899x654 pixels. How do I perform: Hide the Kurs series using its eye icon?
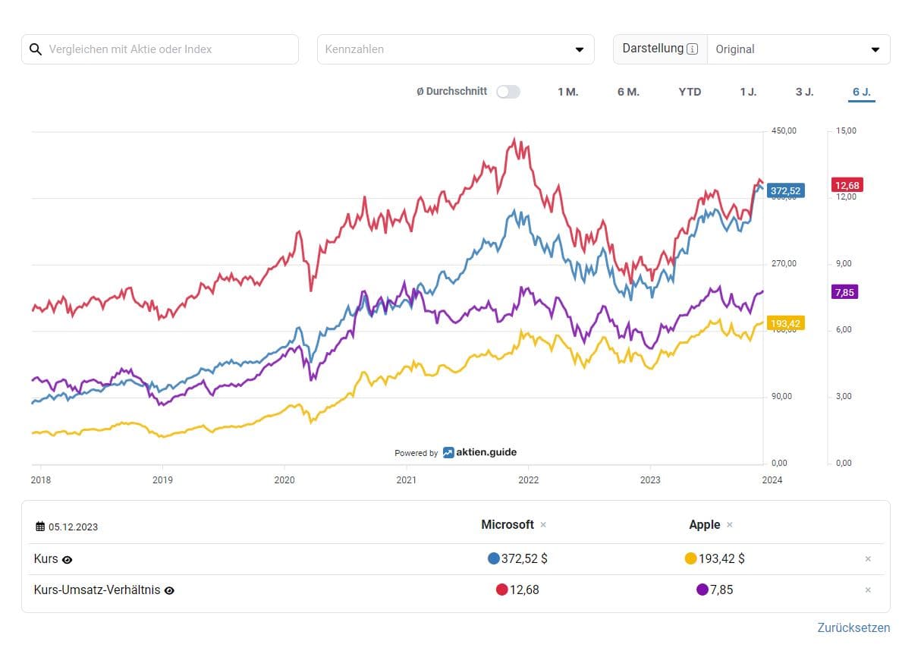click(66, 559)
